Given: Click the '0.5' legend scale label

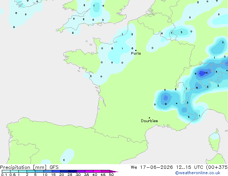Looking at the screenshot, I should 12,175.
